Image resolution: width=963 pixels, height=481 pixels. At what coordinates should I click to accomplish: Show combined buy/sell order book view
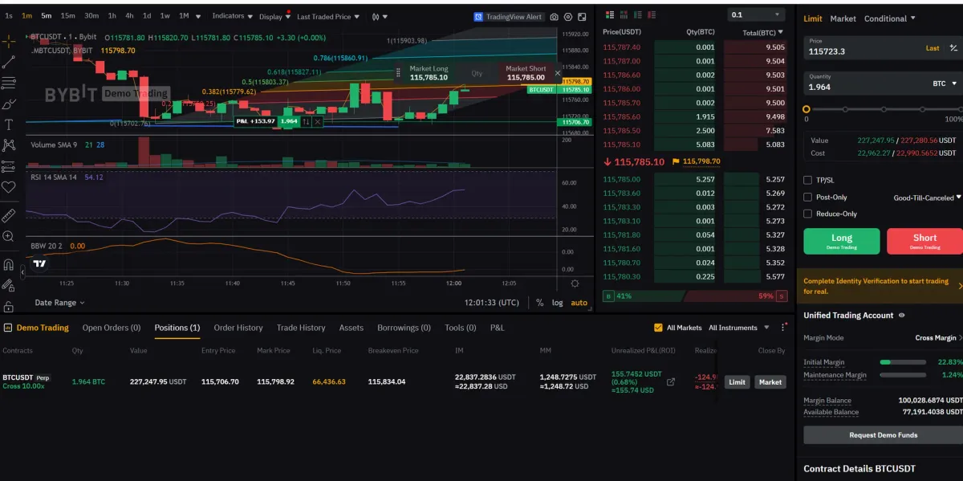click(610, 14)
